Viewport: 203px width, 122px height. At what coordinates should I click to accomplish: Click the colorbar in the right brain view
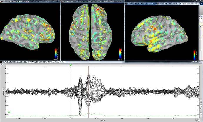click(194, 55)
